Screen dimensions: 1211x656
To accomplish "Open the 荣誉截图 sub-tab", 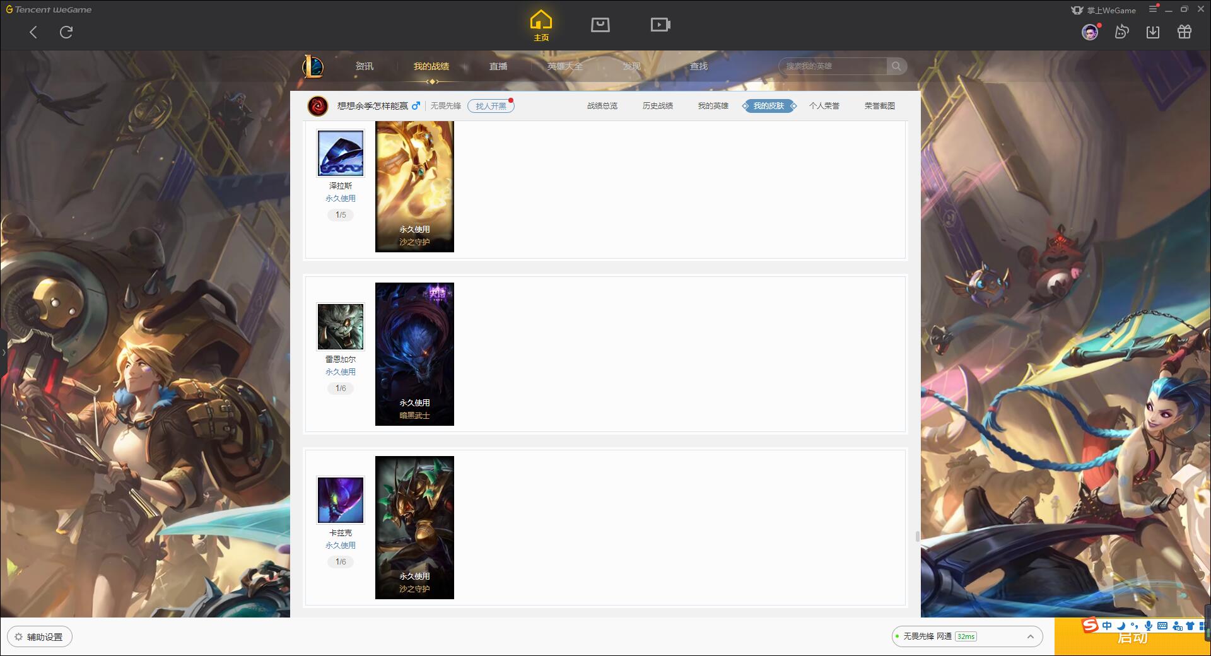I will click(880, 106).
